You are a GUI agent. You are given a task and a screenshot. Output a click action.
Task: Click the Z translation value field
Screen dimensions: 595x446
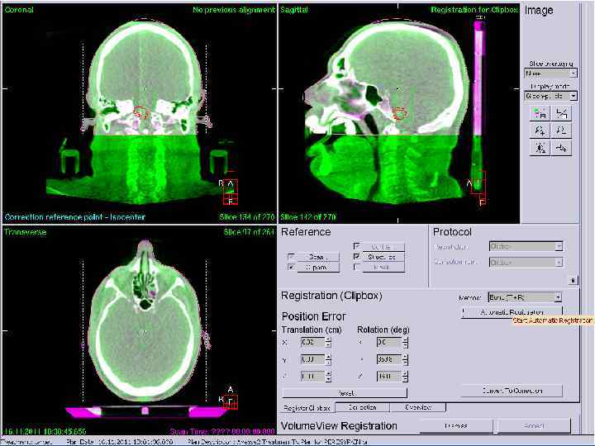pos(312,376)
